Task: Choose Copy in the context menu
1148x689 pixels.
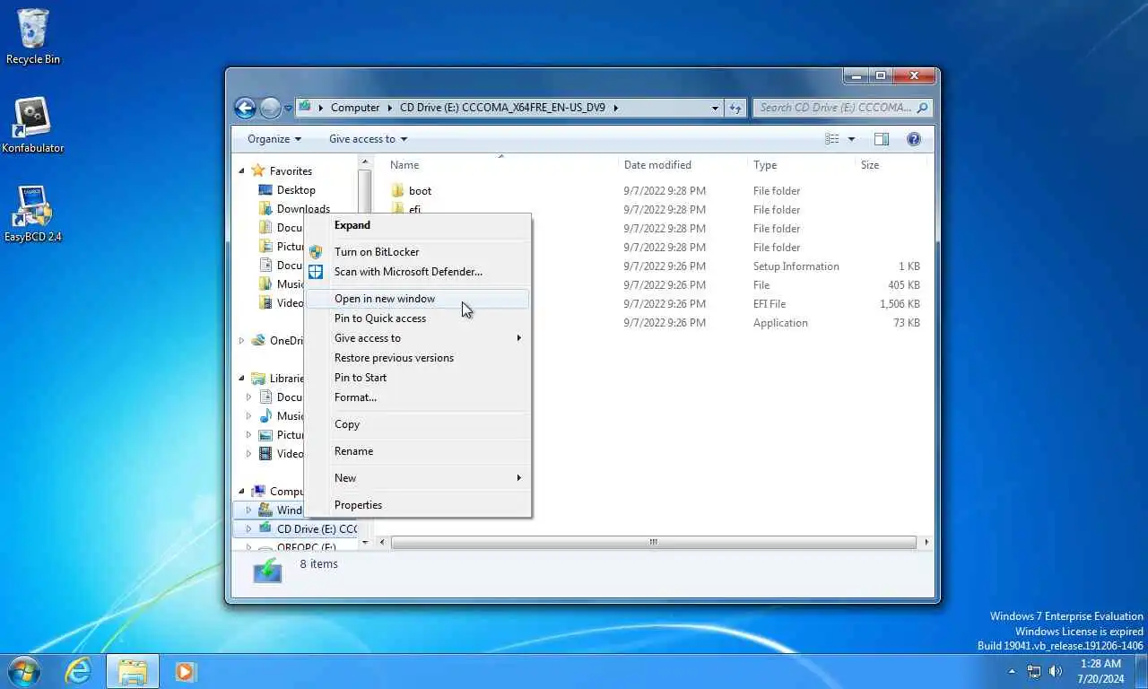Action: [x=418, y=424]
